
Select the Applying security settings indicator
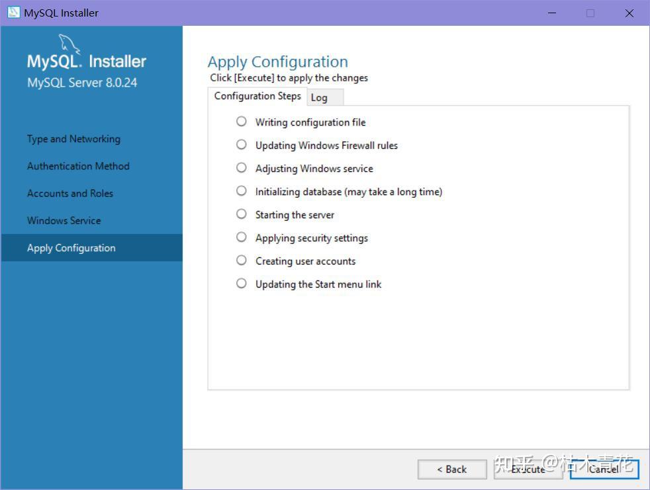(x=241, y=237)
